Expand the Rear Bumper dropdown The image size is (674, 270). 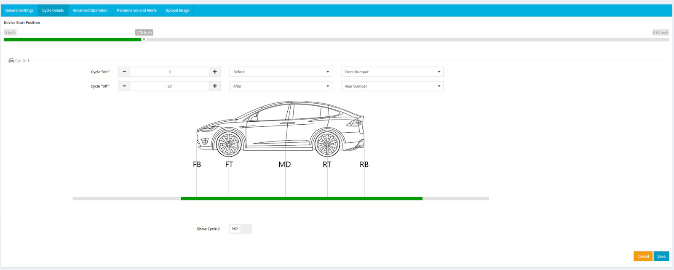click(392, 86)
